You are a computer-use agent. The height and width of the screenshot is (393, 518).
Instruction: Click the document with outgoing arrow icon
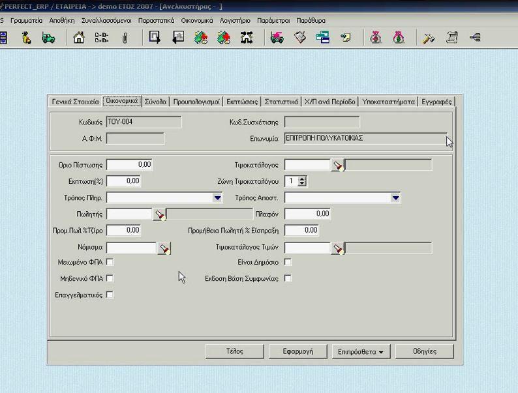click(155, 37)
